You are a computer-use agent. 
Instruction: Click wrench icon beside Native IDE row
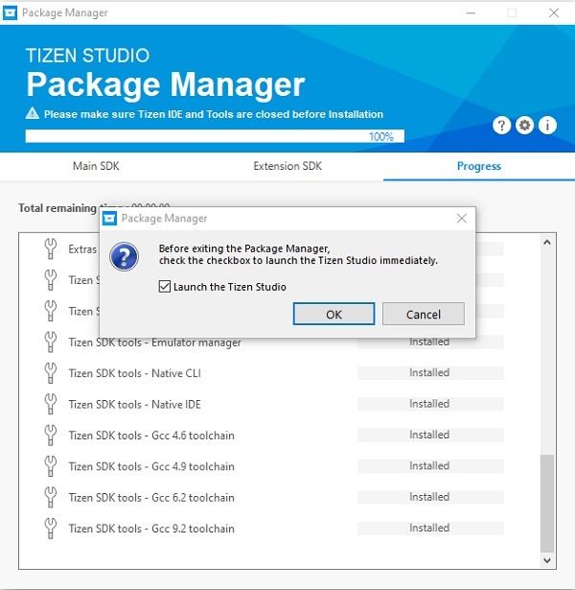point(51,404)
